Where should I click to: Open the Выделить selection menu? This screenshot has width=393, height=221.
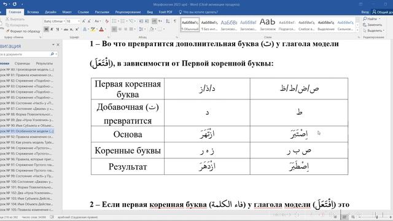point(373,30)
